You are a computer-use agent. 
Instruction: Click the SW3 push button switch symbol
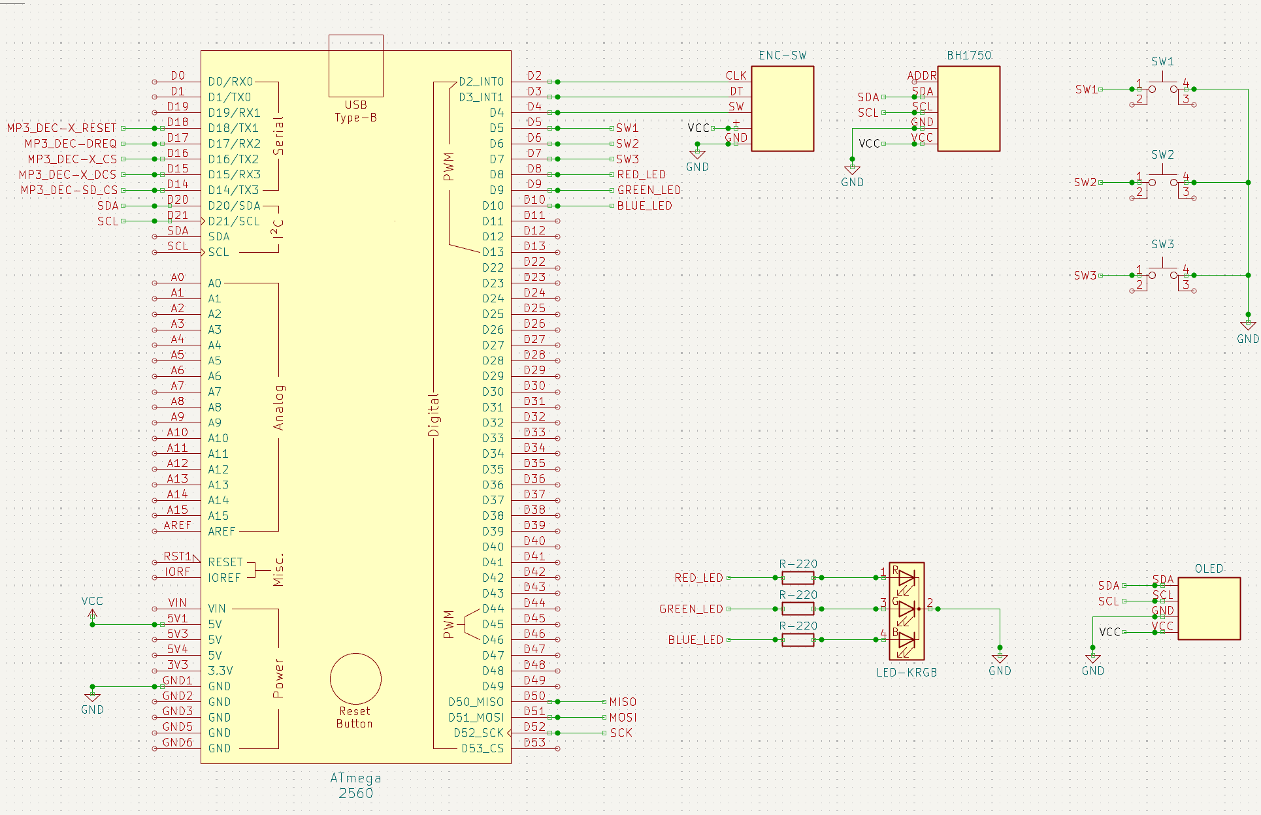click(1163, 276)
